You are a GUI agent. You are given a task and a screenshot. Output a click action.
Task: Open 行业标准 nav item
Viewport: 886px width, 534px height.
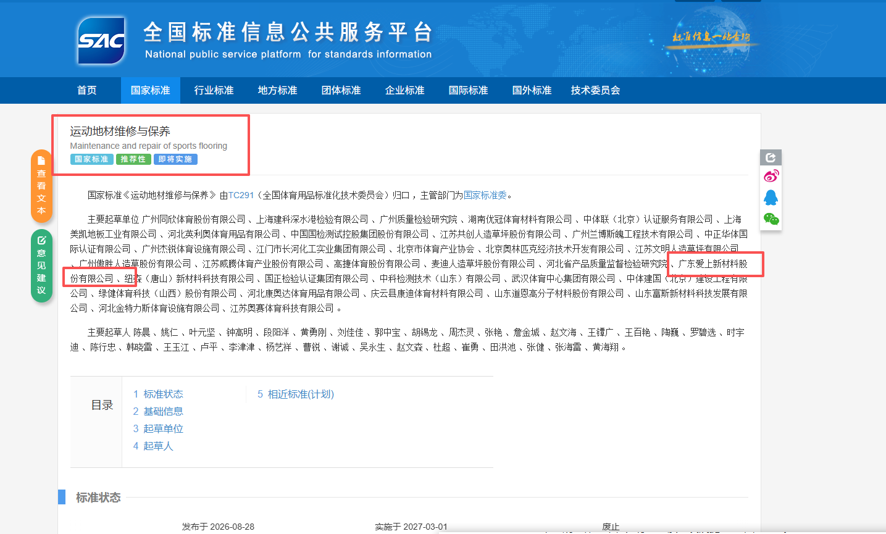[214, 90]
